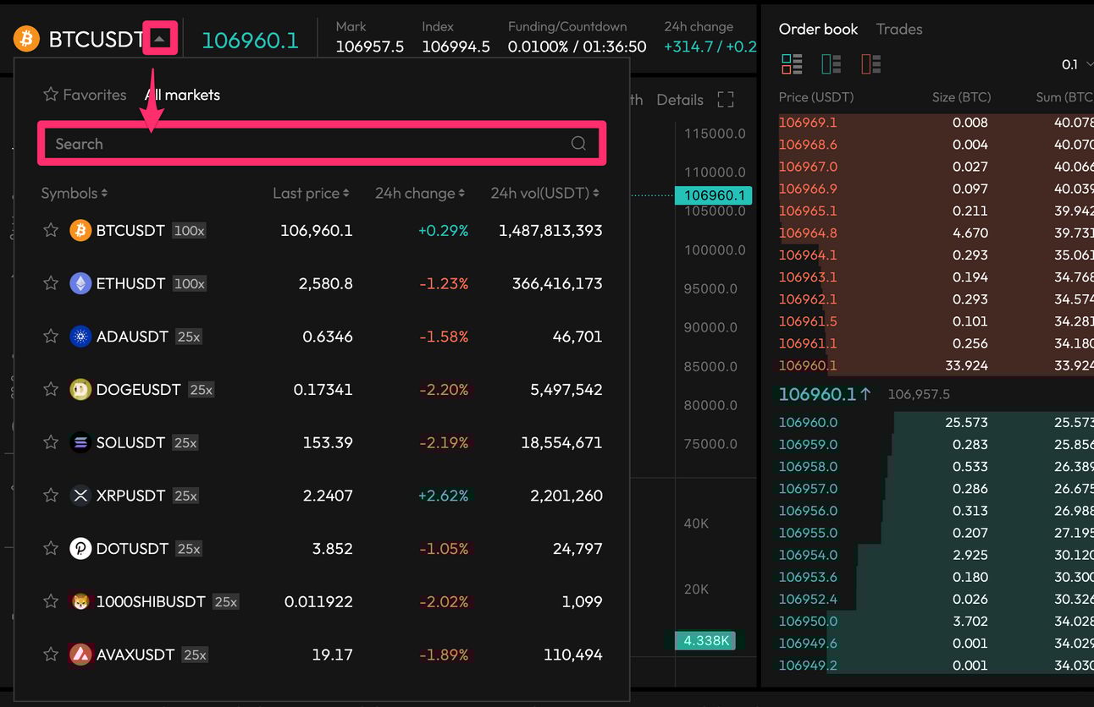Screen dimensions: 1094x707
Task: Click the Bitcoin logo beside the BTCUSDT header
Action: (26, 39)
